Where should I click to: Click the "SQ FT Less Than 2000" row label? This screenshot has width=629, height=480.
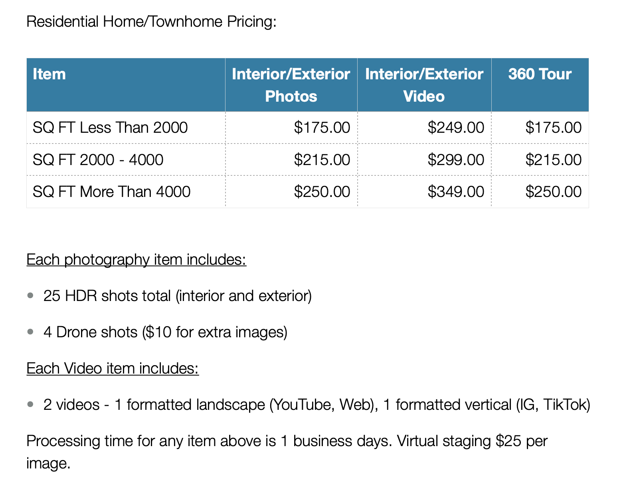coord(110,128)
